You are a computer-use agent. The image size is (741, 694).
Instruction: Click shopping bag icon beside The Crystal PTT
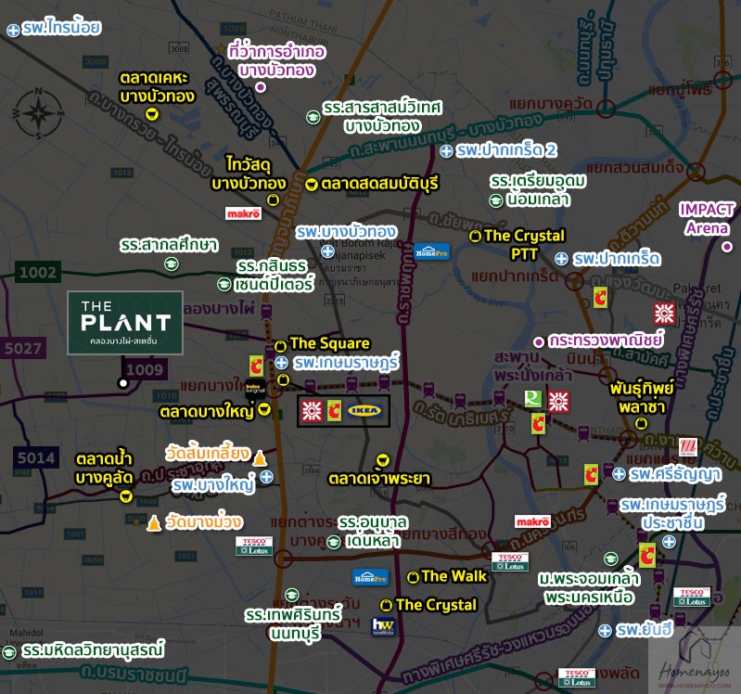point(475,236)
